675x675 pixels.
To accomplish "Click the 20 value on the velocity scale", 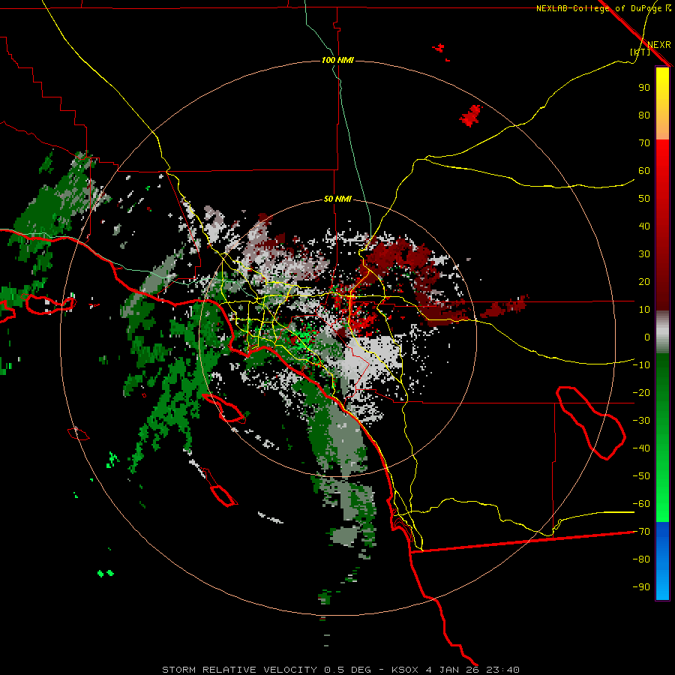I will (644, 282).
